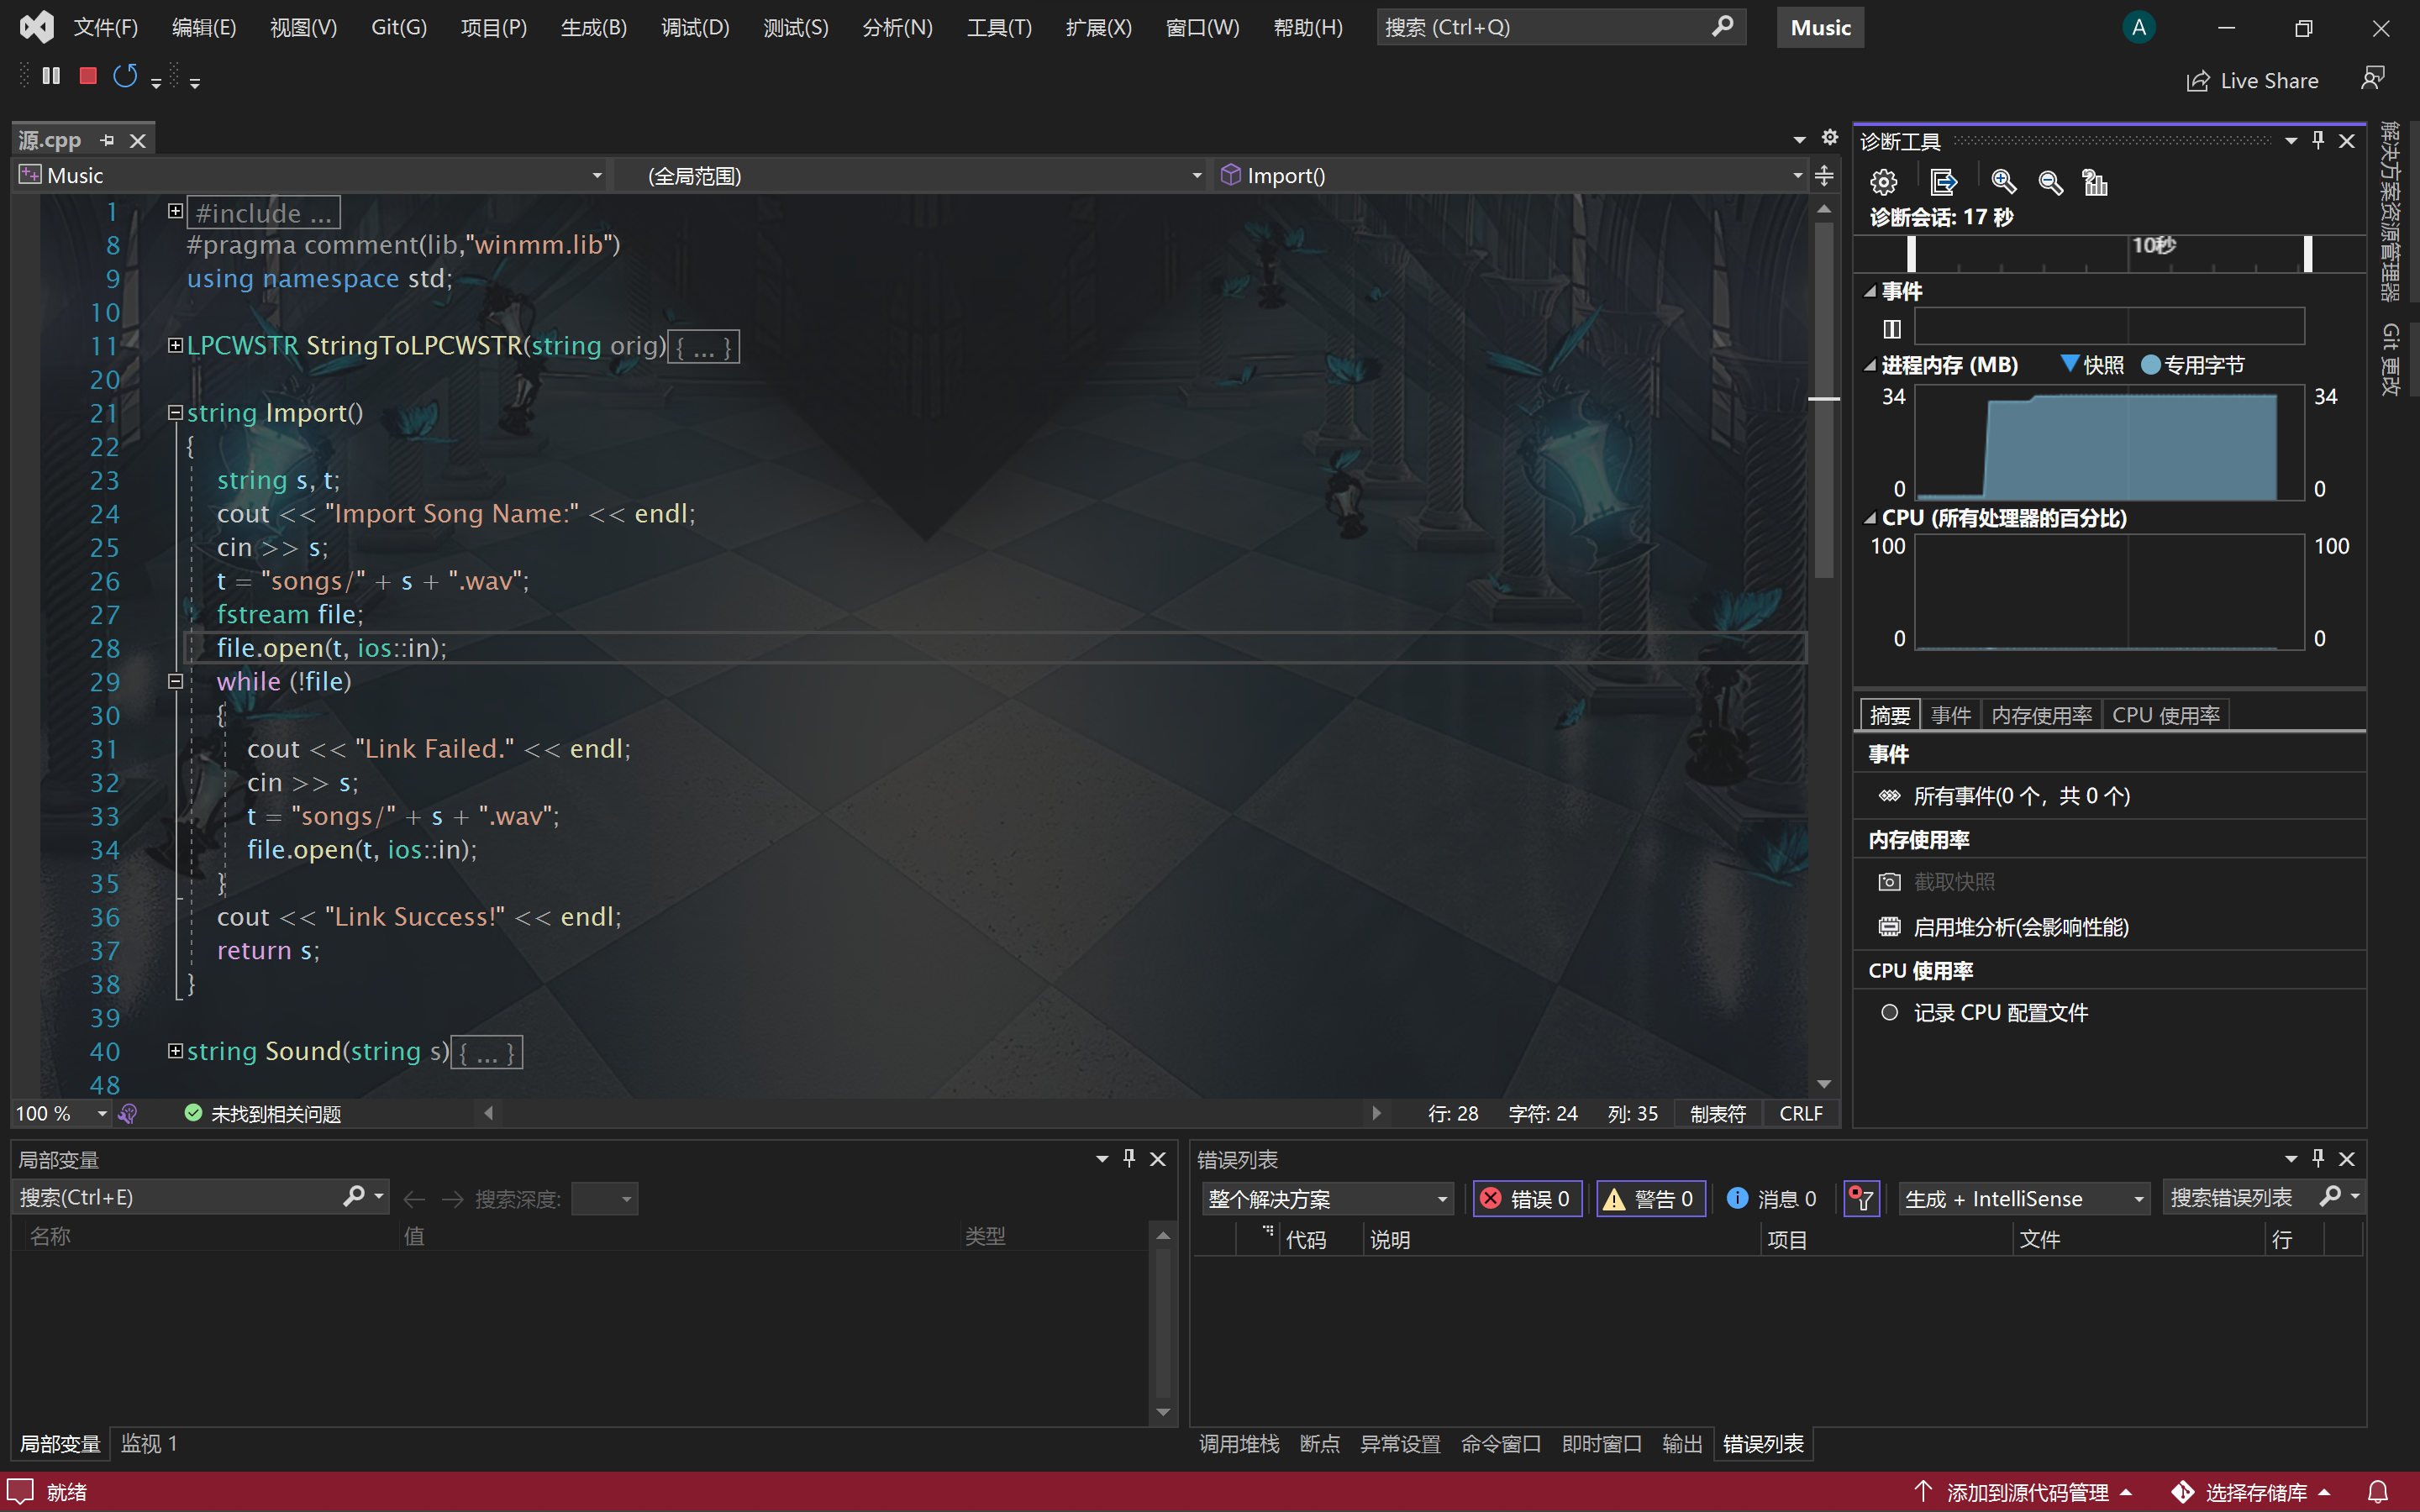Toggle the Errors 0 filter

pos(1527,1198)
